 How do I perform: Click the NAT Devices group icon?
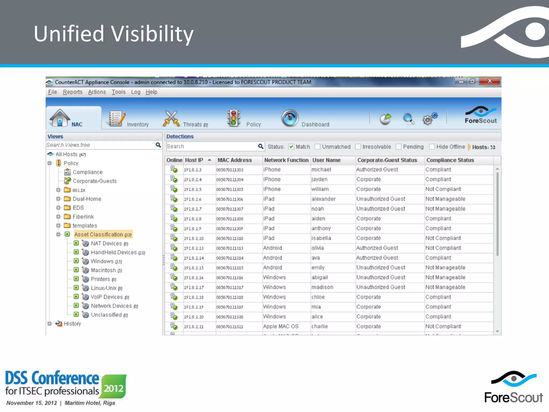pyautogui.click(x=85, y=244)
